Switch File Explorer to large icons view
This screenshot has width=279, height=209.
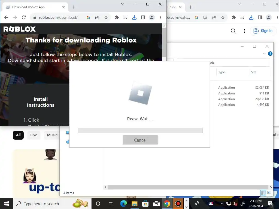tap(269, 193)
